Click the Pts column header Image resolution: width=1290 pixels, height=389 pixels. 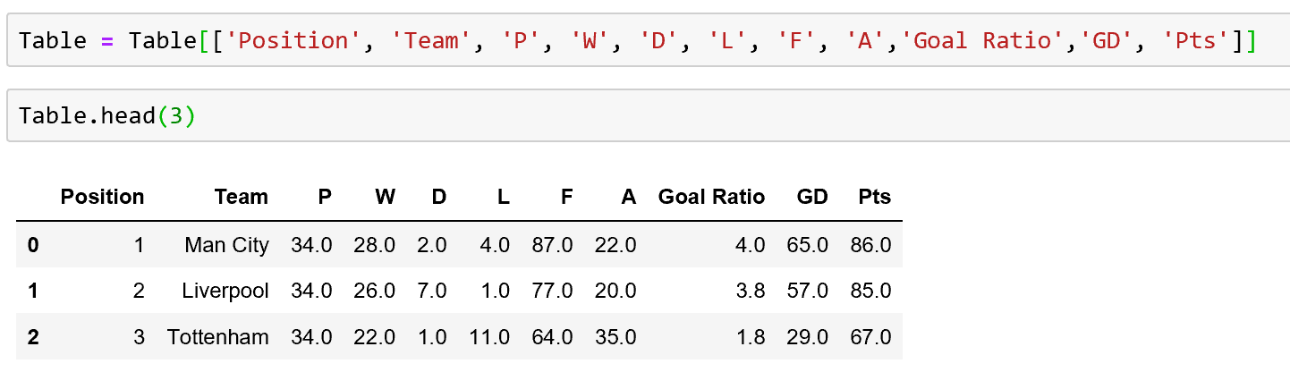tap(874, 197)
